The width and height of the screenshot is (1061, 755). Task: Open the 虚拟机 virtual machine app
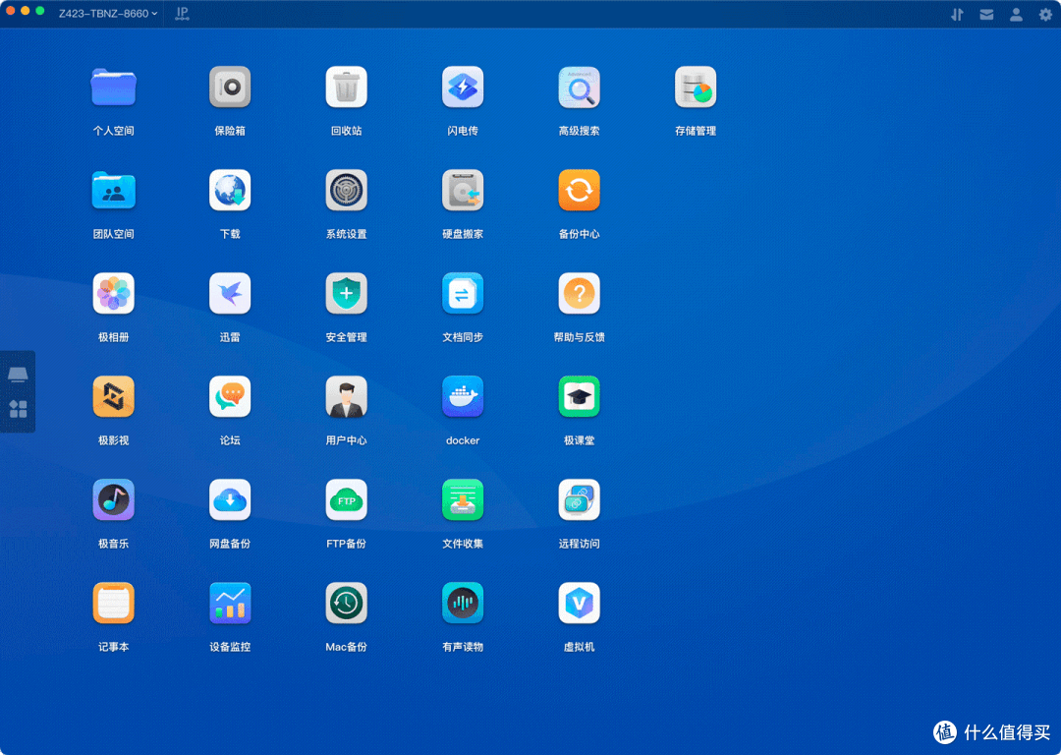pos(580,603)
